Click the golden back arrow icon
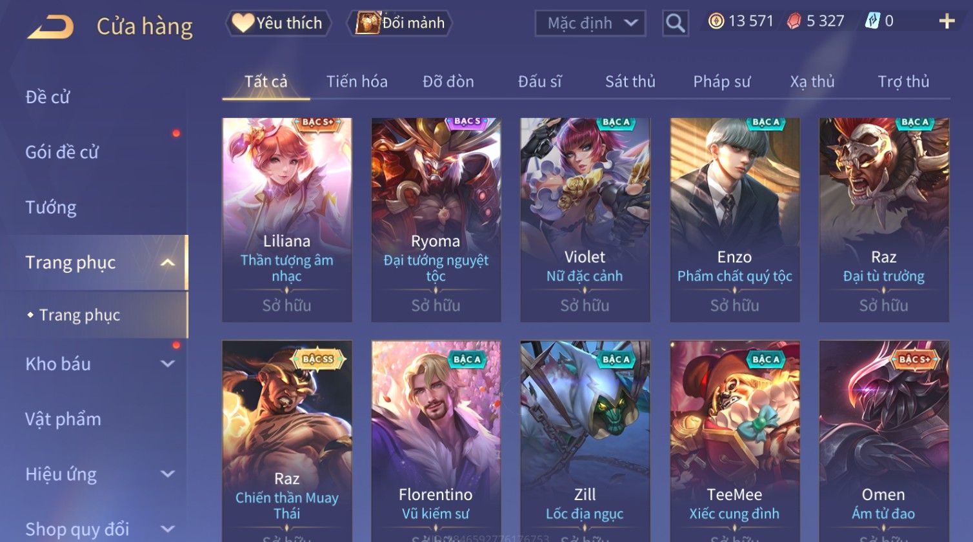Viewport: 973px width, 542px height. pos(51,27)
